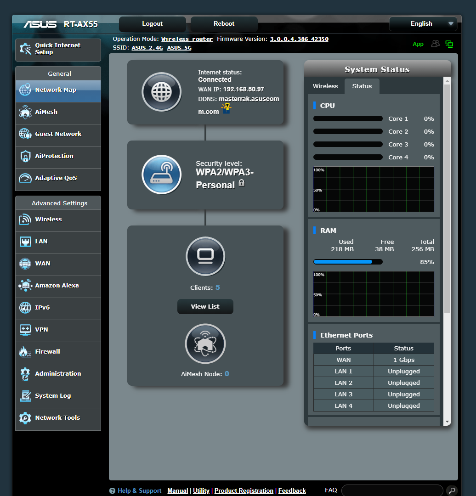Click the scrollbar up arrow in System Status

click(447, 81)
